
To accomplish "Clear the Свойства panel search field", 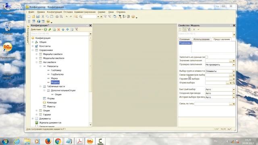I will click(234, 35).
